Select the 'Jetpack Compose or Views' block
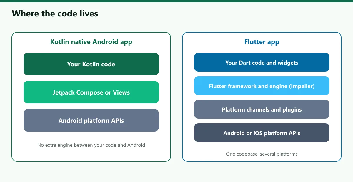This screenshot has height=182, width=353. (91, 92)
